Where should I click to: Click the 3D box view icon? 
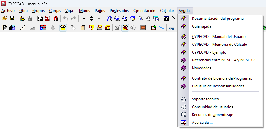(83, 28)
